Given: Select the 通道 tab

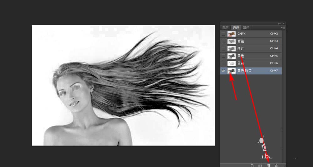Looking at the screenshot, I should point(236,28).
